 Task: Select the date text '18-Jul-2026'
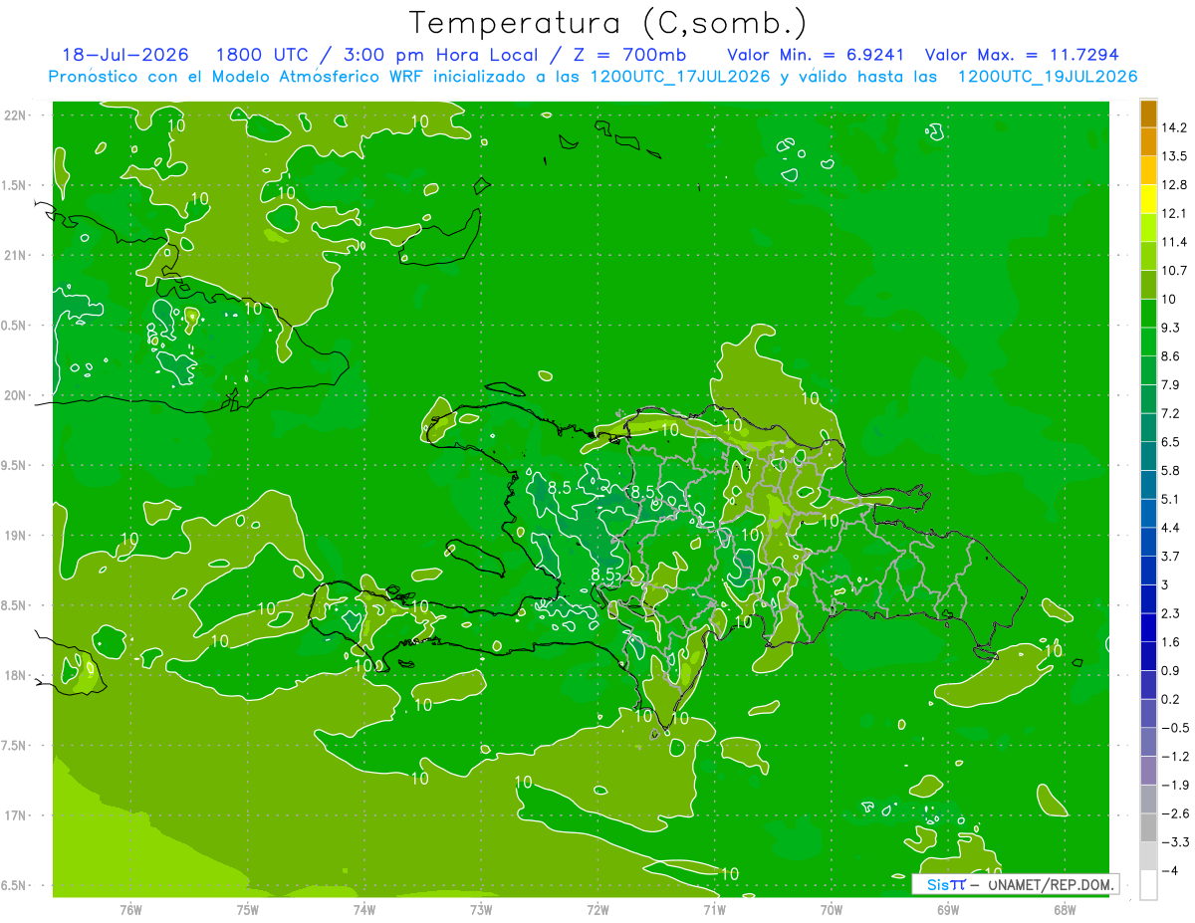tap(125, 54)
